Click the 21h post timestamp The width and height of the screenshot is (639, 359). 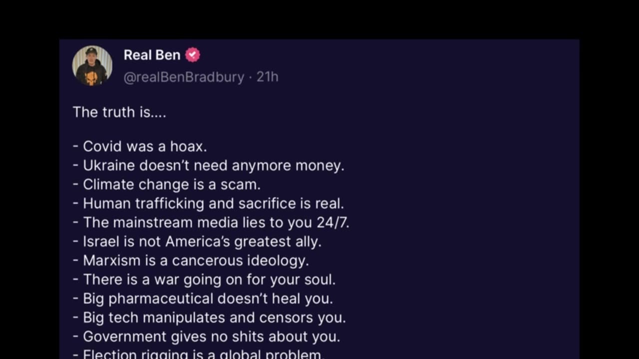pyautogui.click(x=268, y=77)
